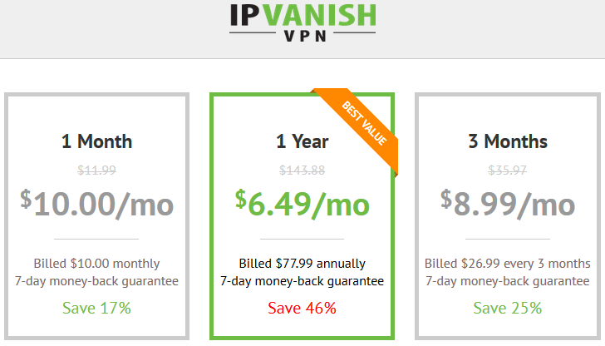The height and width of the screenshot is (346, 605).
Task: Select the 1 Month plan card
Action: [x=97, y=216]
